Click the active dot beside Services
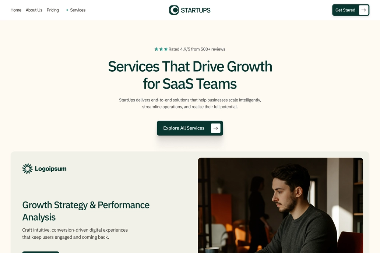 point(67,10)
